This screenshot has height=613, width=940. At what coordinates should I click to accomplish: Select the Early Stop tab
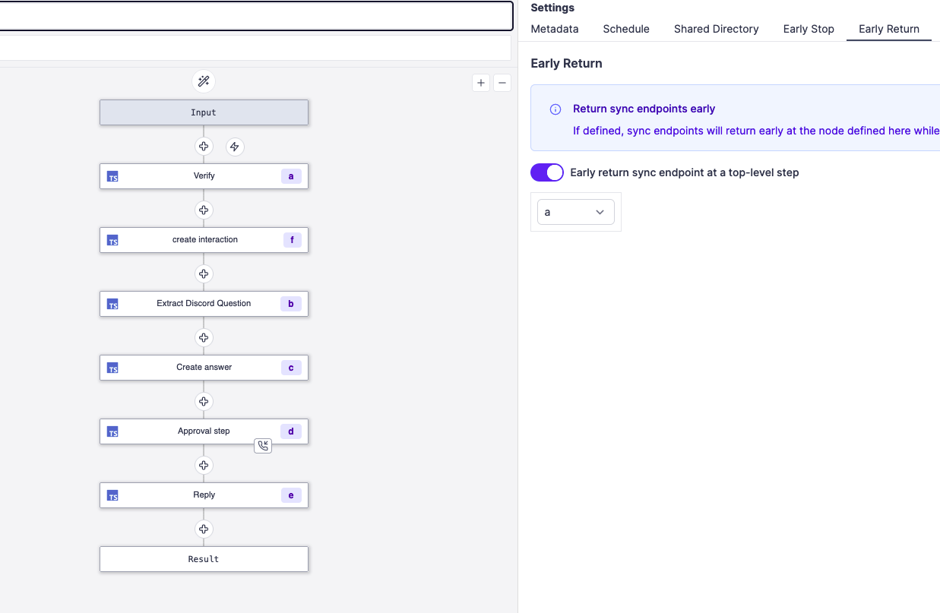[809, 29]
